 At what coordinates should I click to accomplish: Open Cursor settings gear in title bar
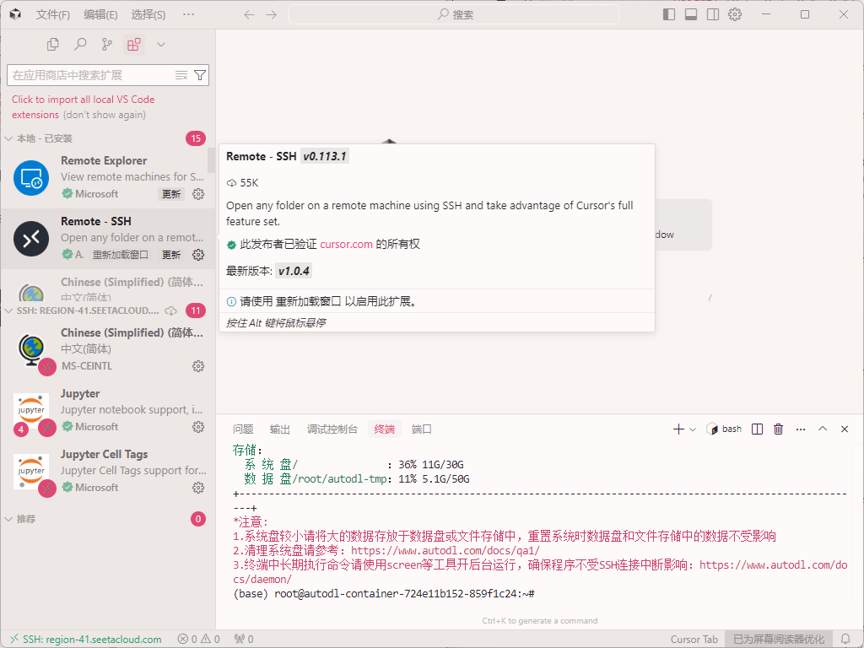pos(735,15)
